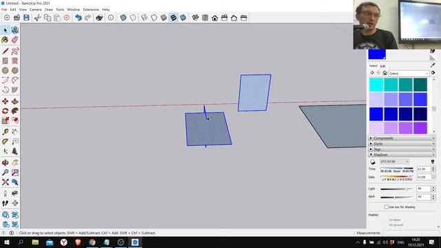The height and width of the screenshot is (248, 441).
Task: Pick the Paint Bucket tool
Action: [6, 40]
